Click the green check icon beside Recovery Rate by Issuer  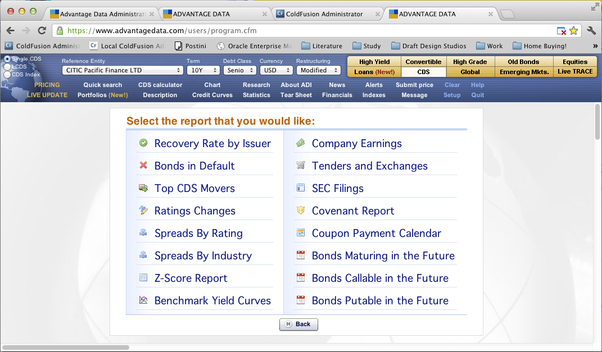(143, 143)
